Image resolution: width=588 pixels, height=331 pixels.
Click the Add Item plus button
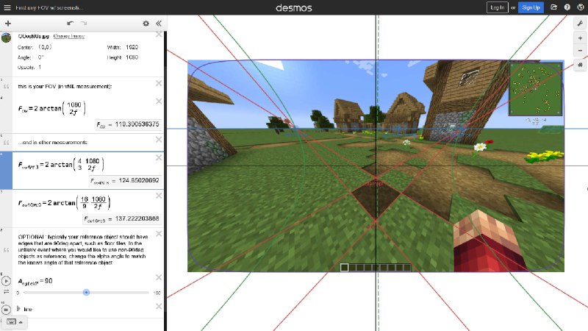coord(7,24)
